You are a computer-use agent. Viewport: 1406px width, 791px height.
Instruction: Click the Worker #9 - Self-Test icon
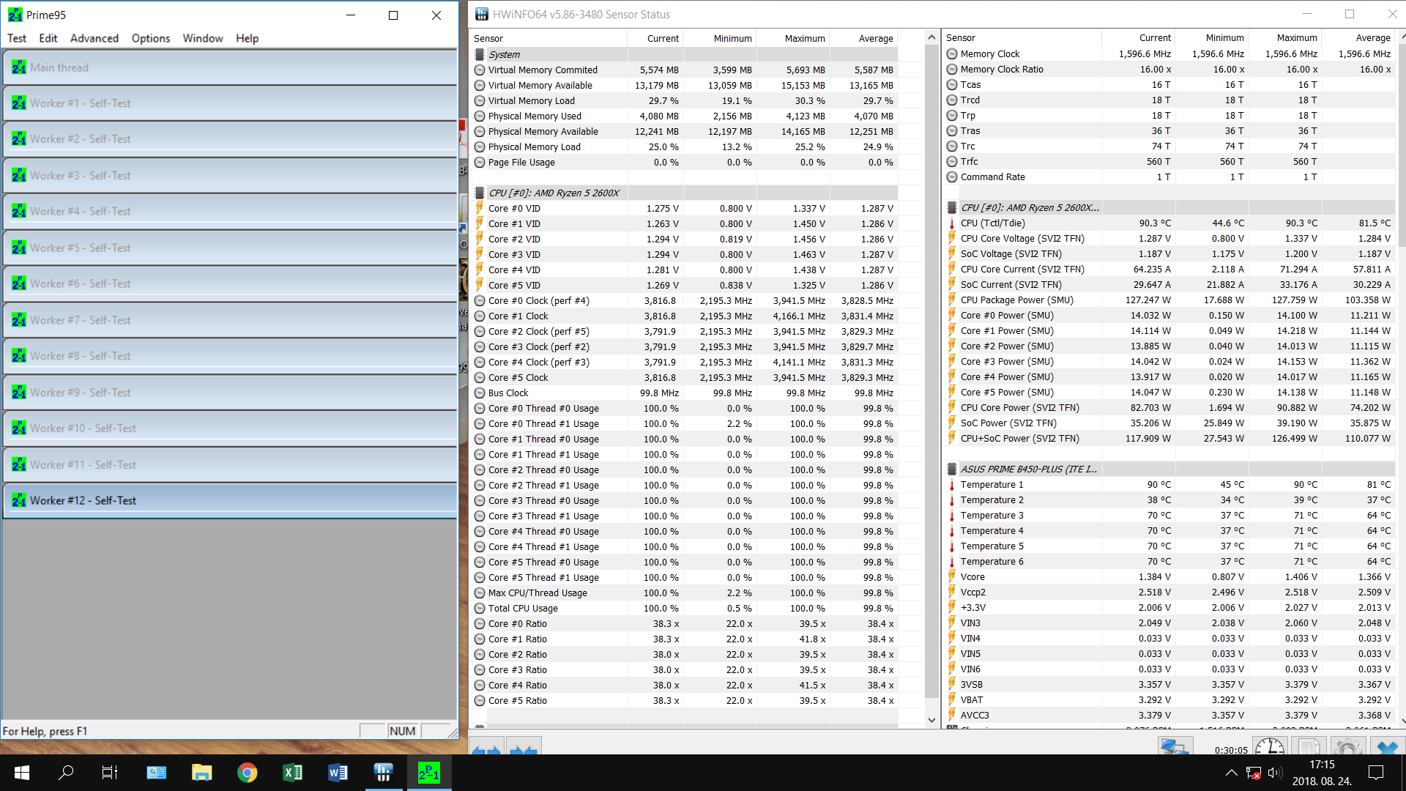19,393
